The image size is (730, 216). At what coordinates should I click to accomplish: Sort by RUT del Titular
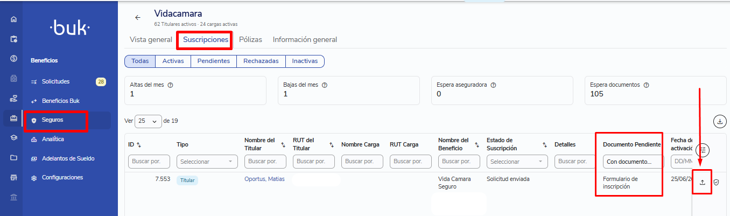pos(332,144)
